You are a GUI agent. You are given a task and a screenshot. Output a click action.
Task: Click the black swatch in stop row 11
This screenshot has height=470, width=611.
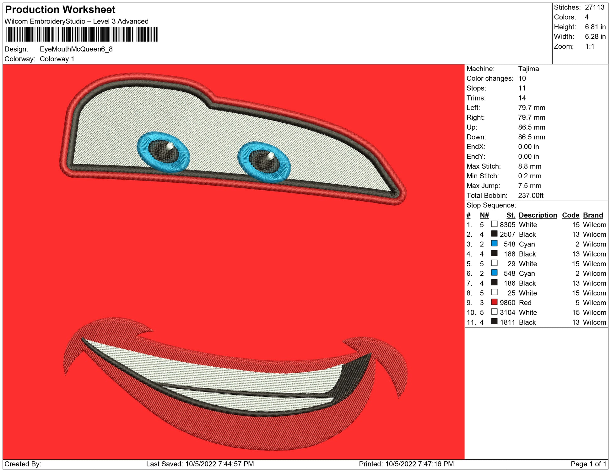(x=494, y=321)
